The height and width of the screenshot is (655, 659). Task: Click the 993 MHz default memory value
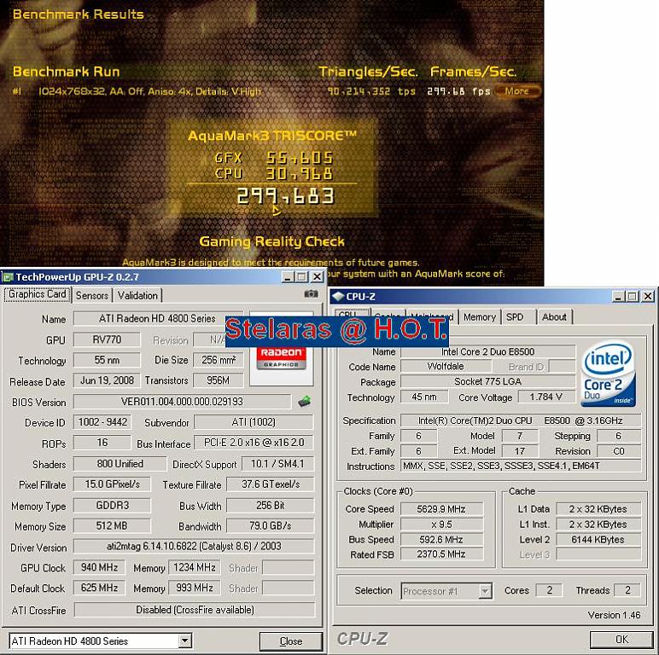tap(194, 588)
